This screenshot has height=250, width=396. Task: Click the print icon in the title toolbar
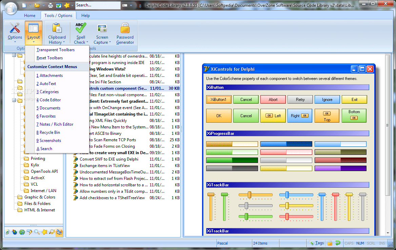point(50,5)
